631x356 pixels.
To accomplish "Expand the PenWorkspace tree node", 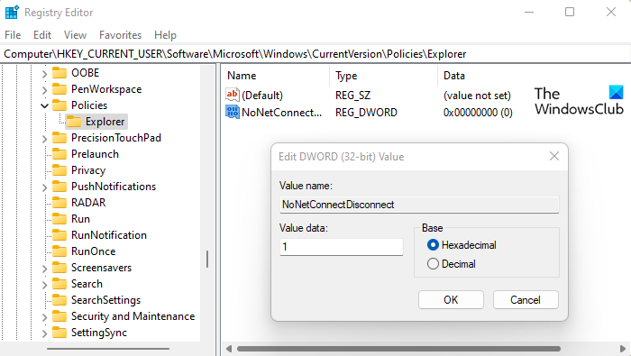I will (45, 90).
